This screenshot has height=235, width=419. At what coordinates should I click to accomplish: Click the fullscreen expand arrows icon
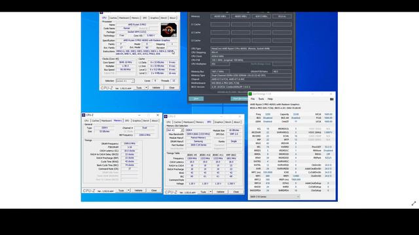click(414, 204)
